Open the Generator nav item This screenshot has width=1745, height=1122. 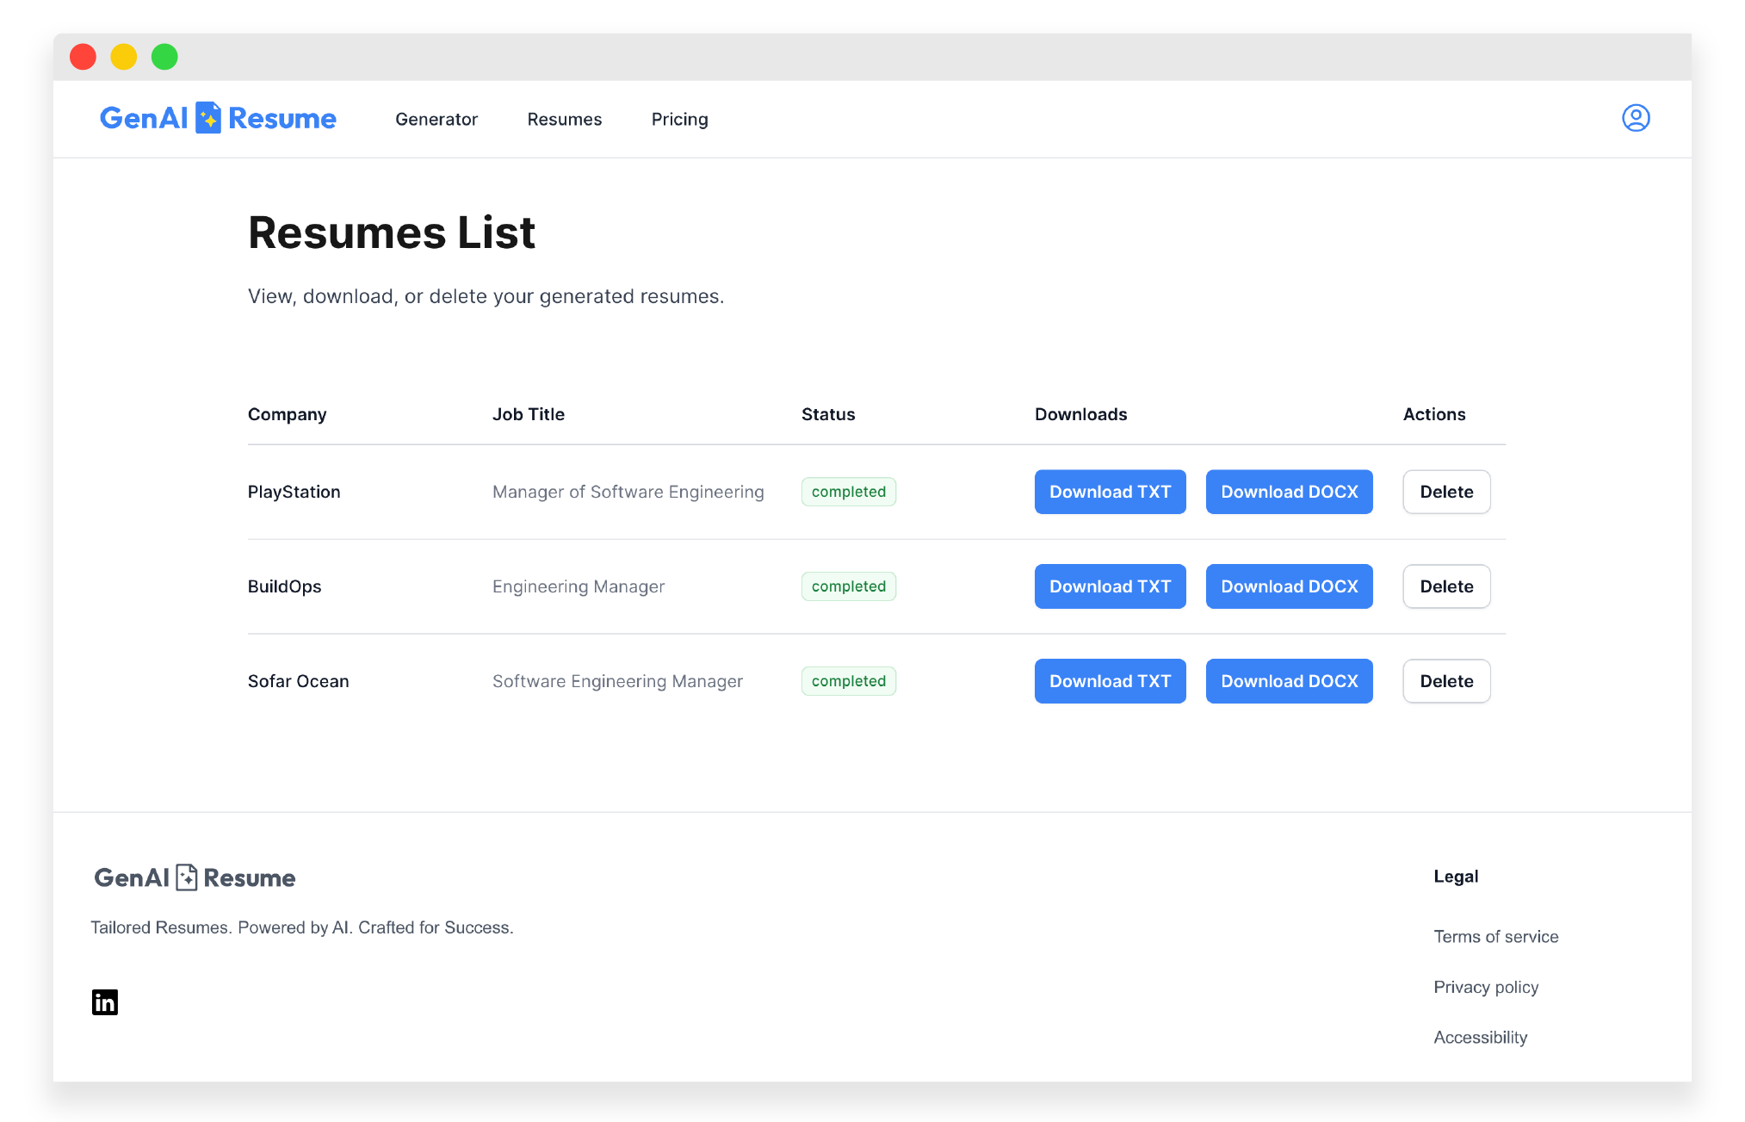[x=436, y=120]
